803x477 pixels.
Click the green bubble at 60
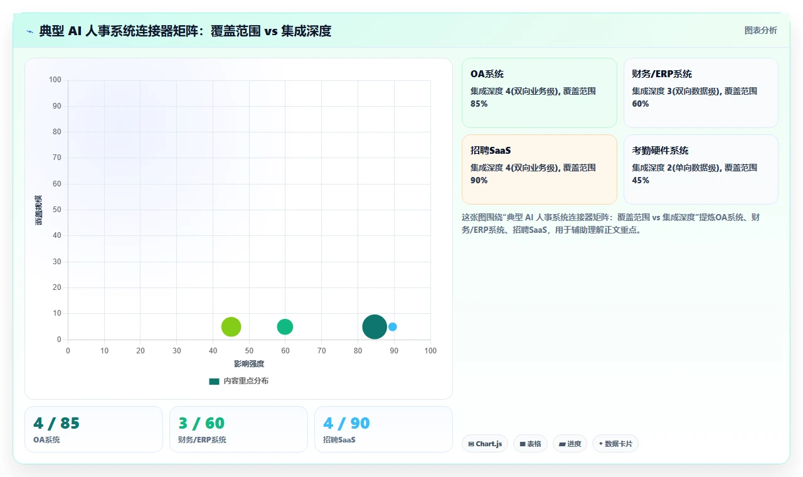point(285,326)
